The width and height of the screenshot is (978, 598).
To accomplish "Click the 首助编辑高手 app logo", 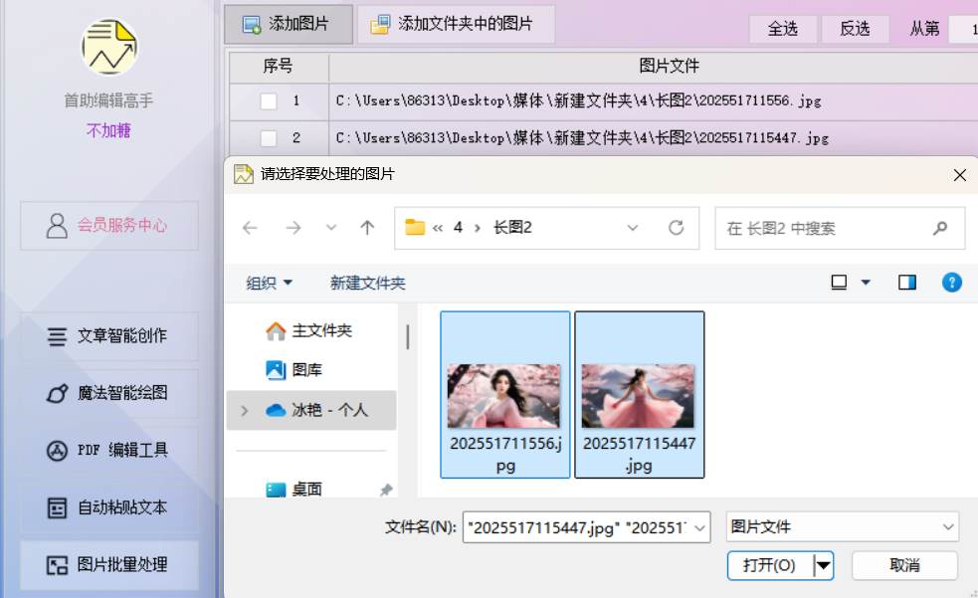I will [x=109, y=48].
